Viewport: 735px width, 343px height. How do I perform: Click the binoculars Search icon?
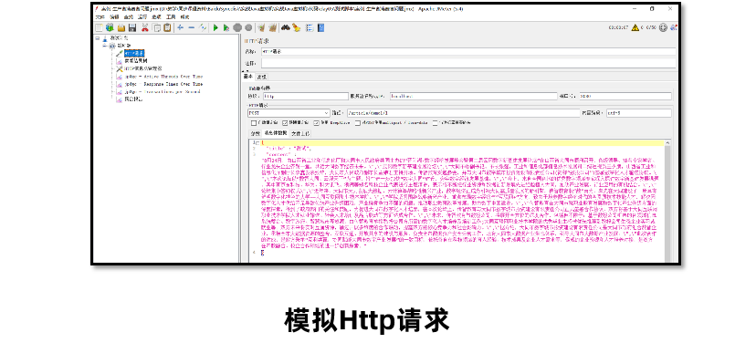285,27
